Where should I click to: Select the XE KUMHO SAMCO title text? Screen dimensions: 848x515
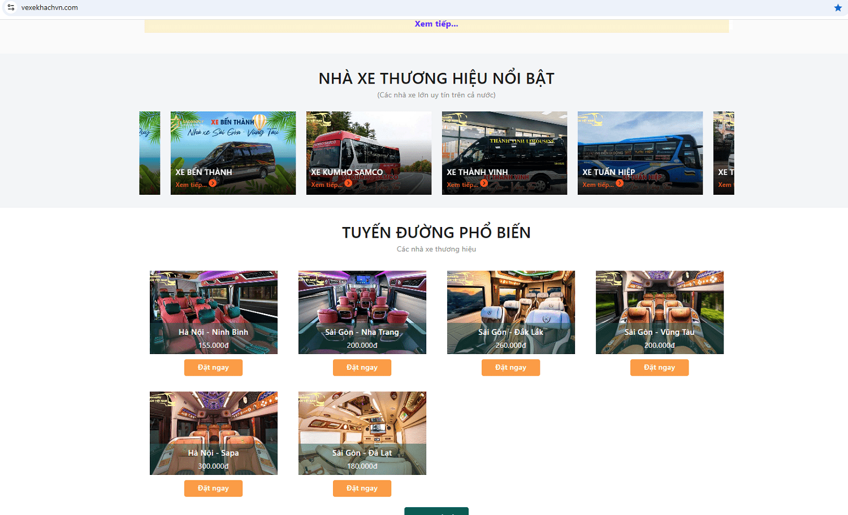click(347, 172)
